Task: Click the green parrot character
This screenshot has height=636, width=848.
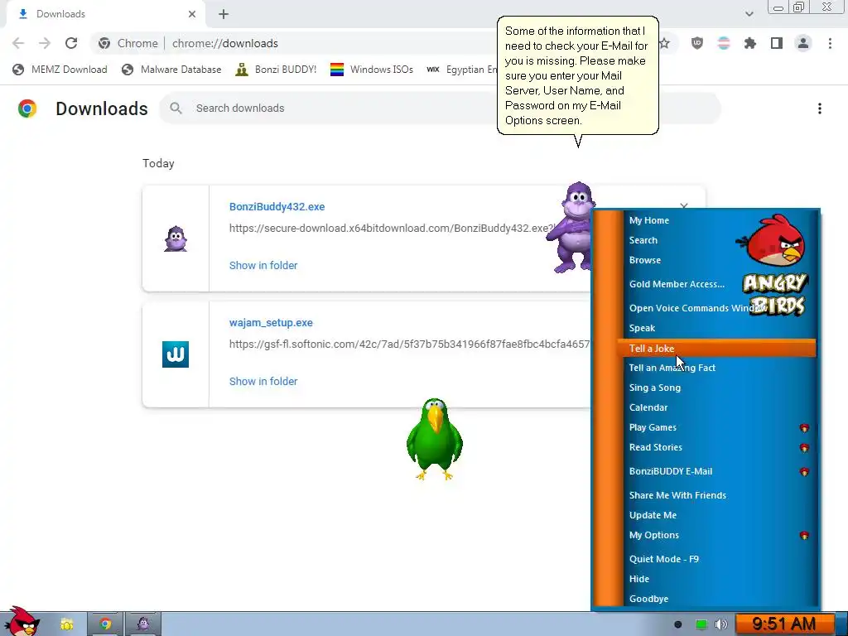Action: point(434,439)
